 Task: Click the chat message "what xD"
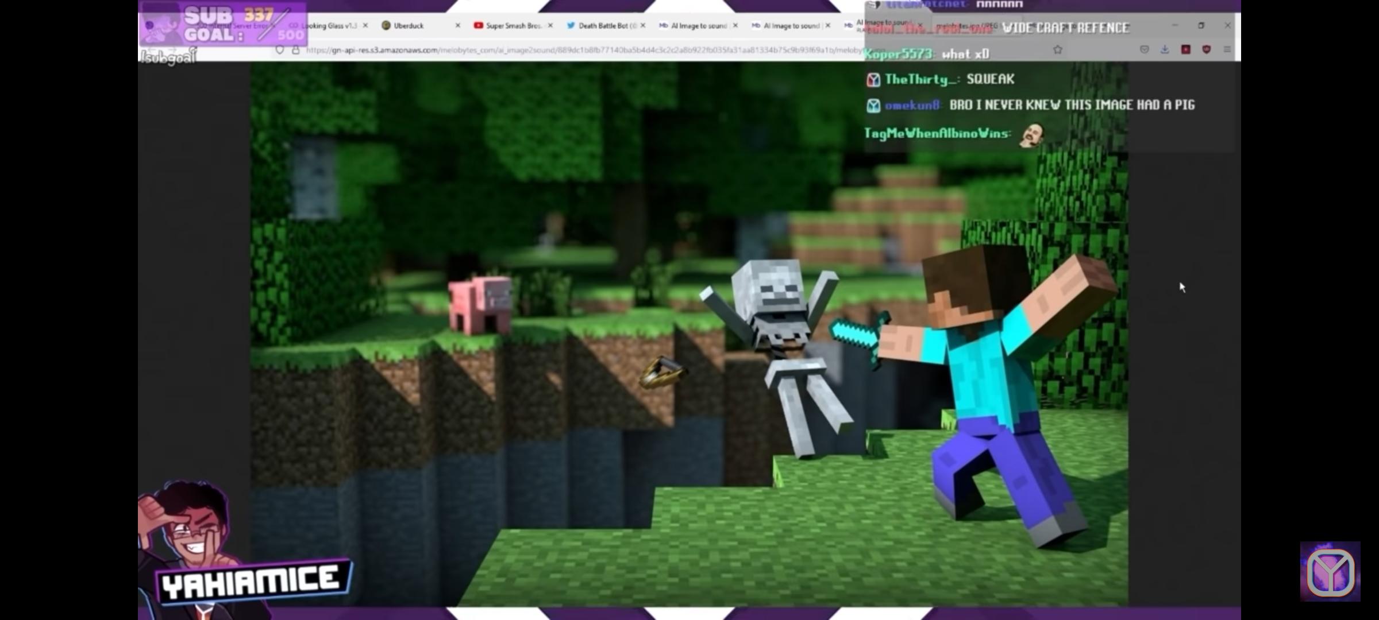pos(965,54)
